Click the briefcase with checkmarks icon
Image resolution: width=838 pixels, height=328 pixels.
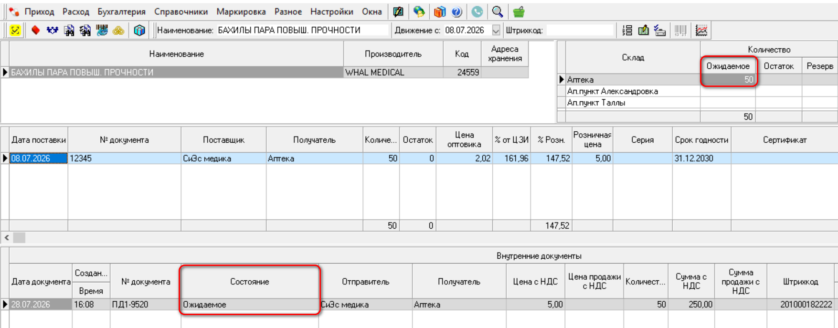coord(660,31)
